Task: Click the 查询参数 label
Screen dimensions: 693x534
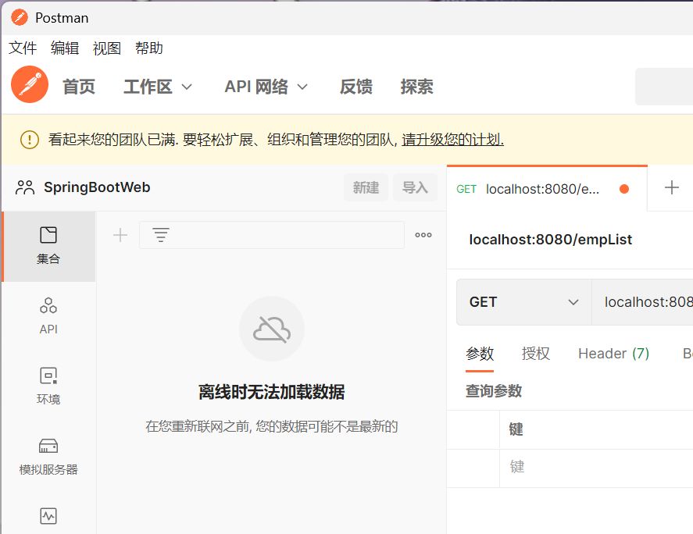Action: pyautogui.click(x=494, y=391)
